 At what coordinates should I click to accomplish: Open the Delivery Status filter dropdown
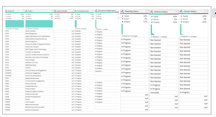(177, 12)
